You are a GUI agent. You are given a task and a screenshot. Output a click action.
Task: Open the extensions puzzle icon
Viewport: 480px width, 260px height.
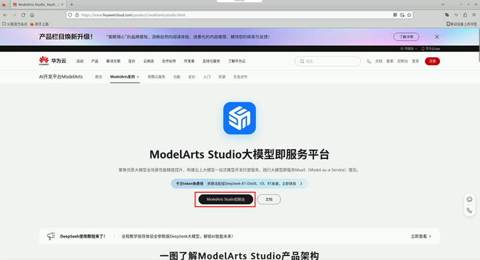(465, 15)
